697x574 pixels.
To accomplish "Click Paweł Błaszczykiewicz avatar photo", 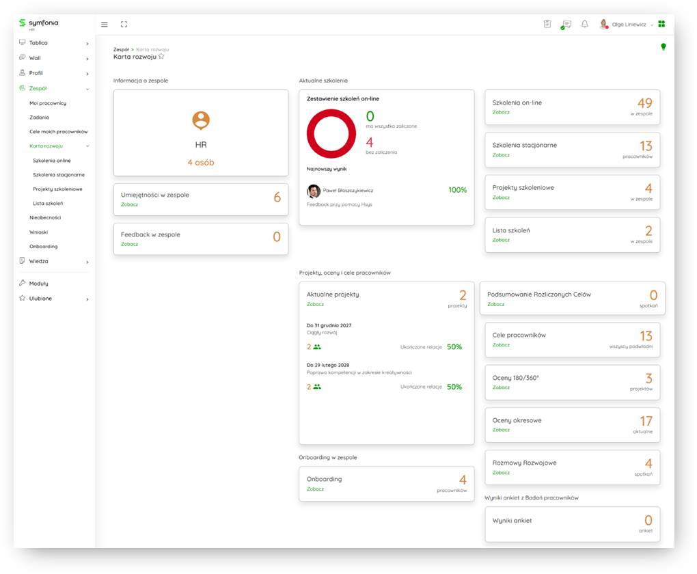I will click(314, 191).
